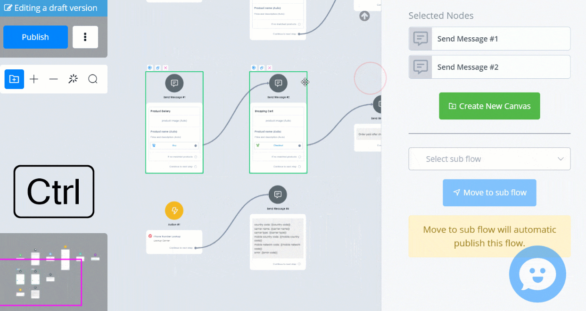Delete Send Message #1 with pink X

click(x=165, y=68)
